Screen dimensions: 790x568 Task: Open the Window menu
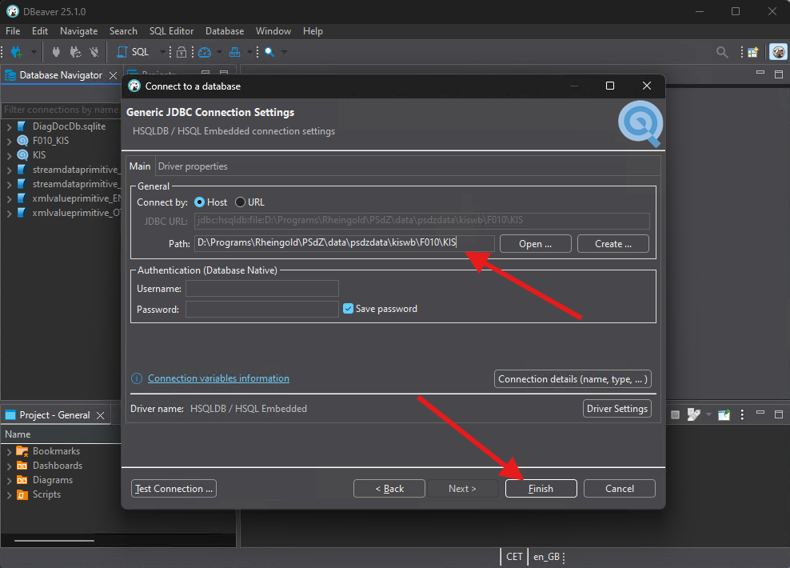point(273,30)
